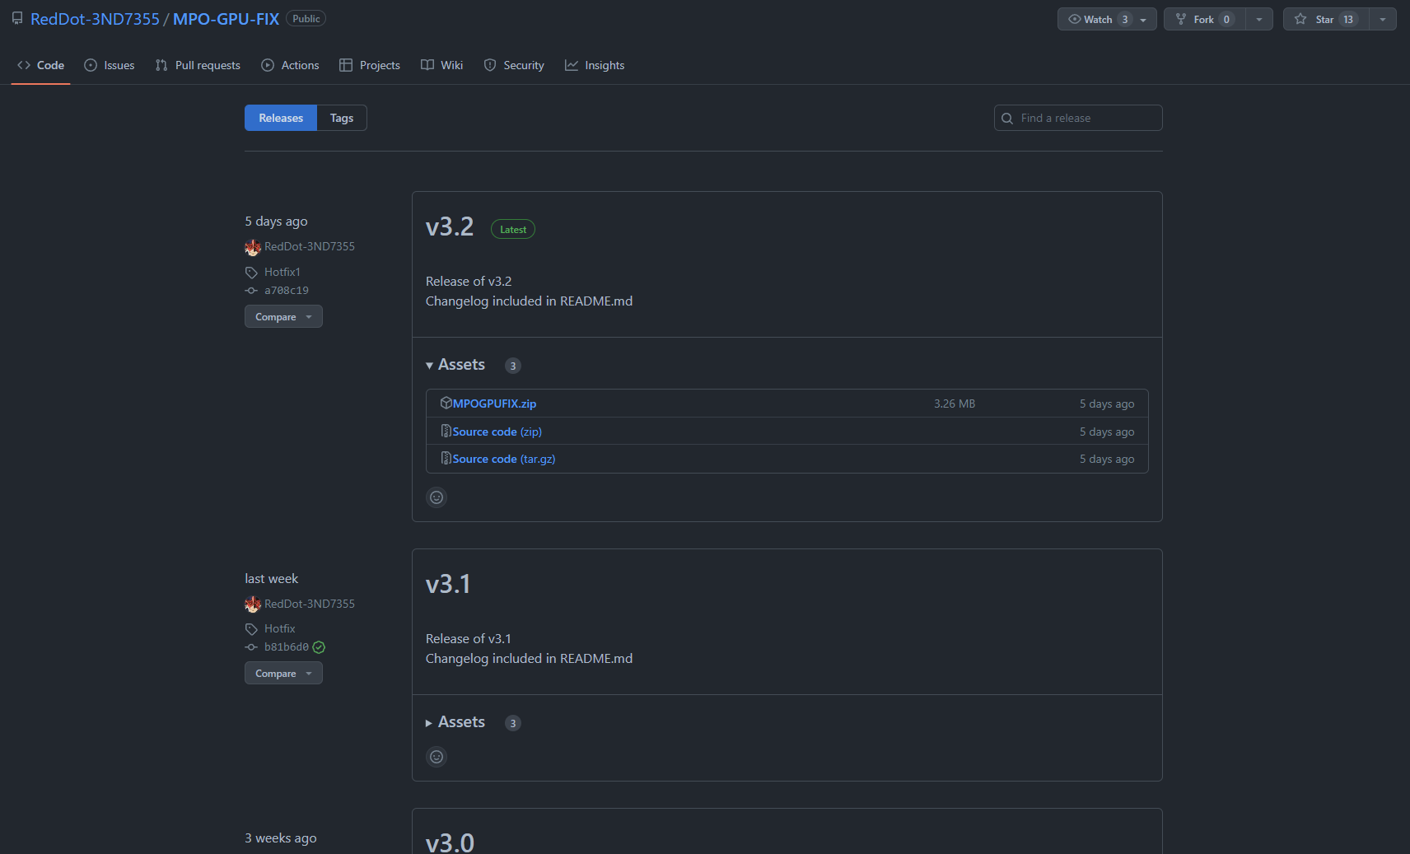Open commit a708c19

[287, 291]
